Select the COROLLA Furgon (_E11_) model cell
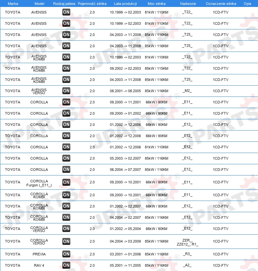 (39, 183)
